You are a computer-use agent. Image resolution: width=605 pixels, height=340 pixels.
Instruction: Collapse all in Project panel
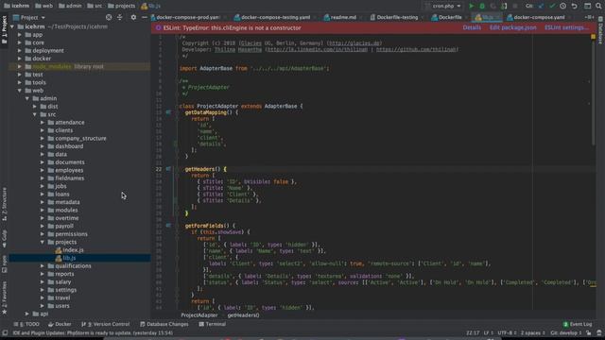point(120,17)
